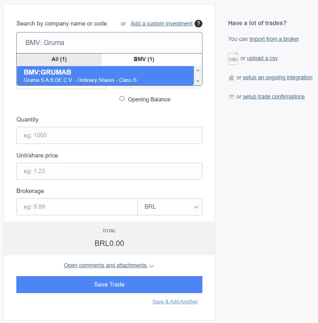Click Save & Add Another

tap(175, 302)
